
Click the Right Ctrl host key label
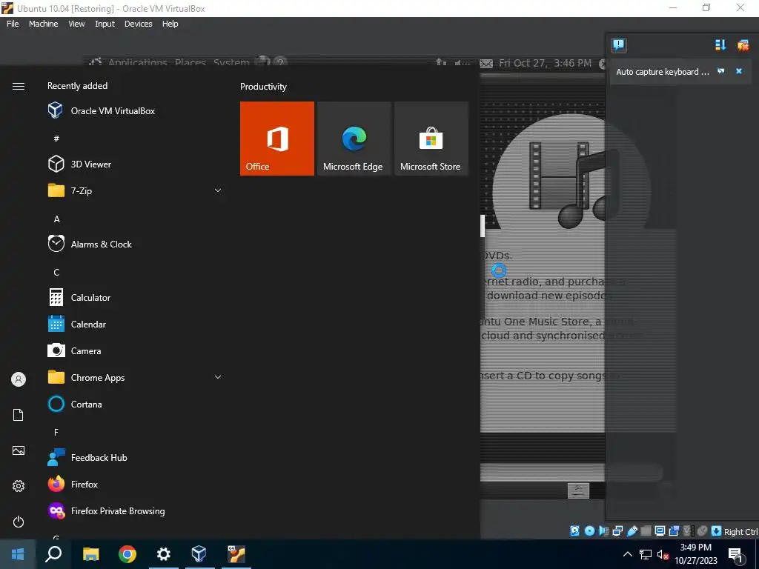[x=740, y=532]
